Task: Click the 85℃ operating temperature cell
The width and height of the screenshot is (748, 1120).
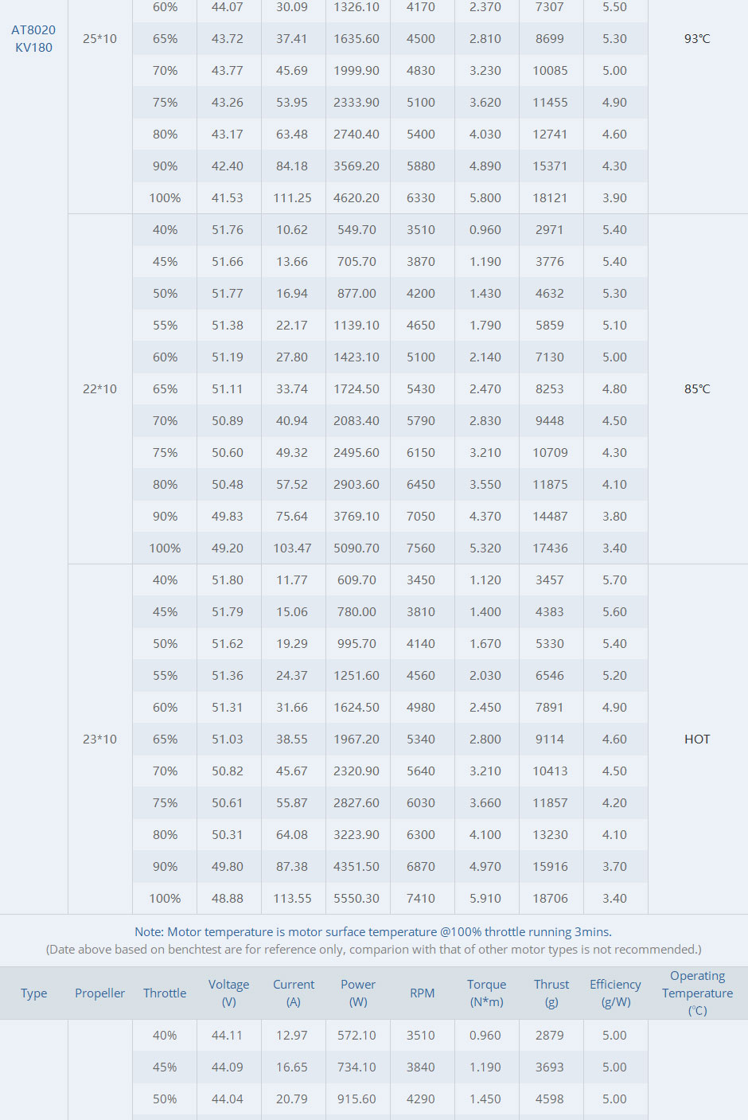Action: click(x=697, y=388)
